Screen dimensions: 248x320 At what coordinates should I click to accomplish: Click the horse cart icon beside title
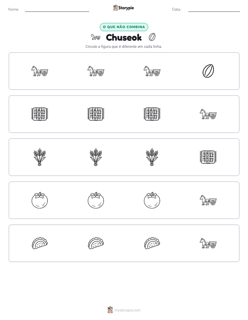point(96,37)
